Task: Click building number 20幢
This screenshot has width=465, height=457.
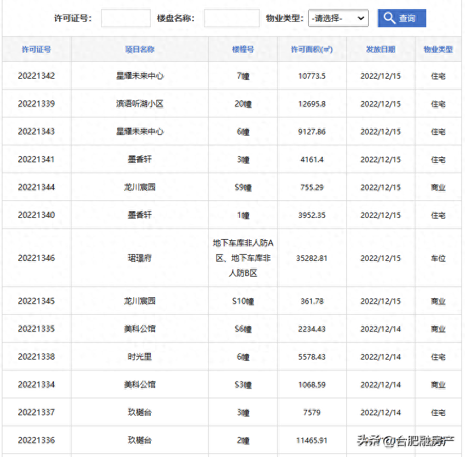Action: point(243,104)
